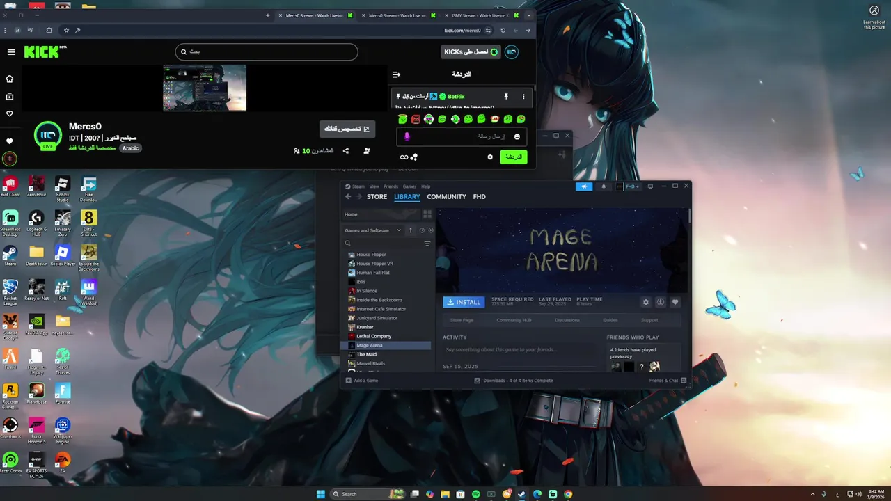Click Steam activity say something field
891x501 pixels.
pyautogui.click(x=519, y=349)
